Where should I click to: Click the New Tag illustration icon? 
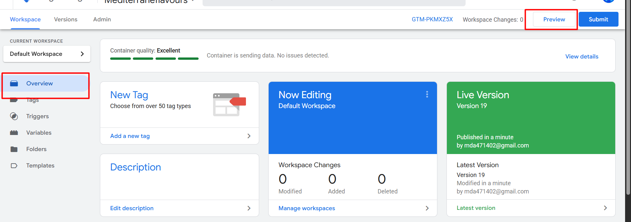(229, 105)
